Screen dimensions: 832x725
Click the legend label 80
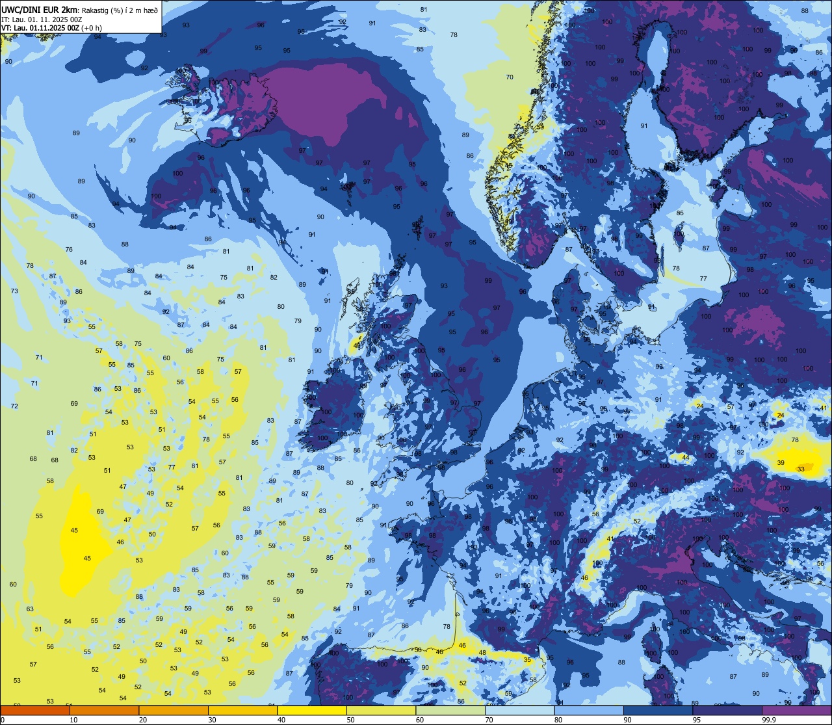558,720
